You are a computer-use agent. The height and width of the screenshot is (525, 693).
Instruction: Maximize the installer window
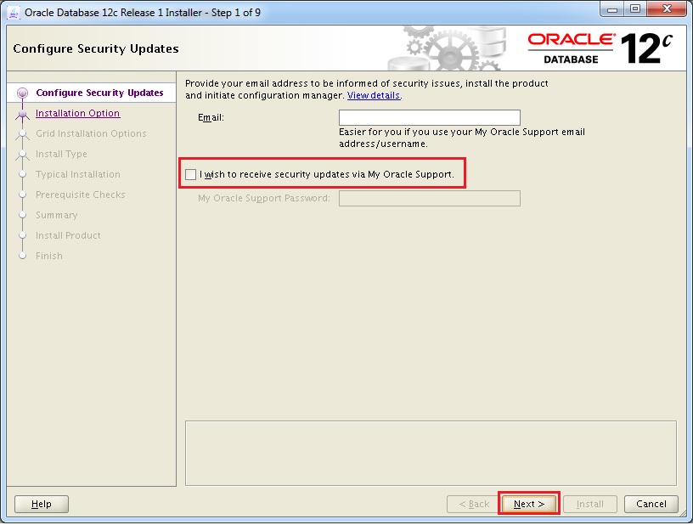[x=634, y=11]
